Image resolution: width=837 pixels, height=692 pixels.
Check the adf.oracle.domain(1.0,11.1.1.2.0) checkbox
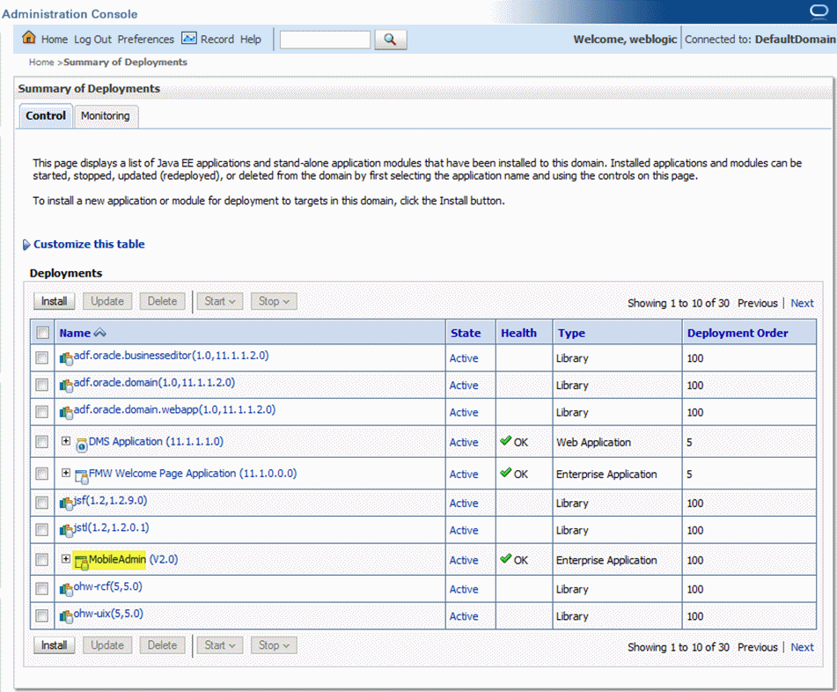click(x=41, y=385)
